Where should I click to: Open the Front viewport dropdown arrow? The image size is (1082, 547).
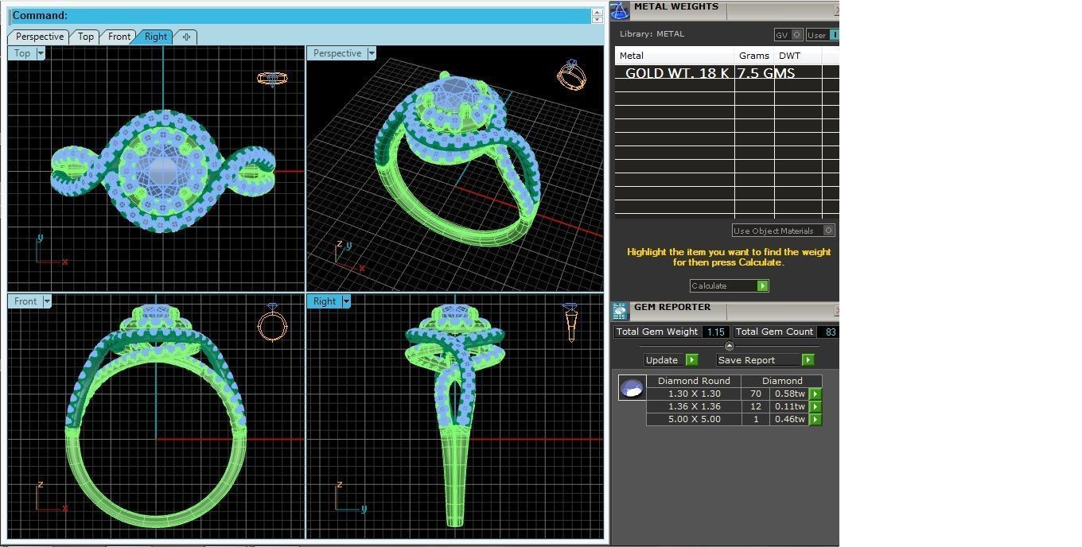tap(47, 301)
